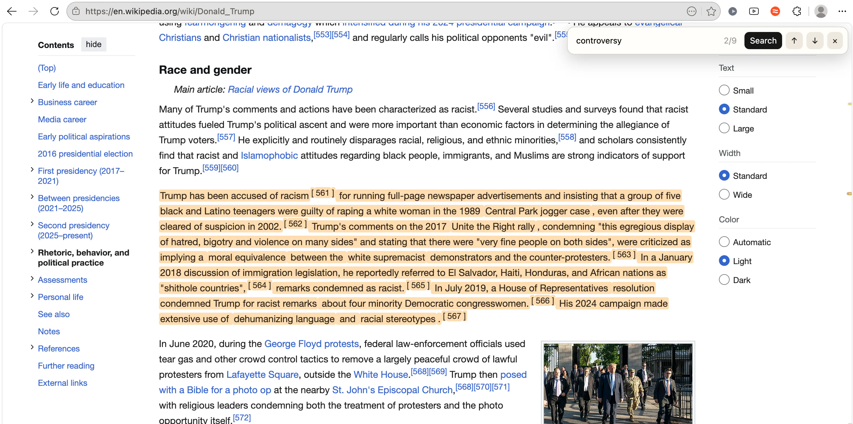Open citation [572]

pyautogui.click(x=242, y=417)
